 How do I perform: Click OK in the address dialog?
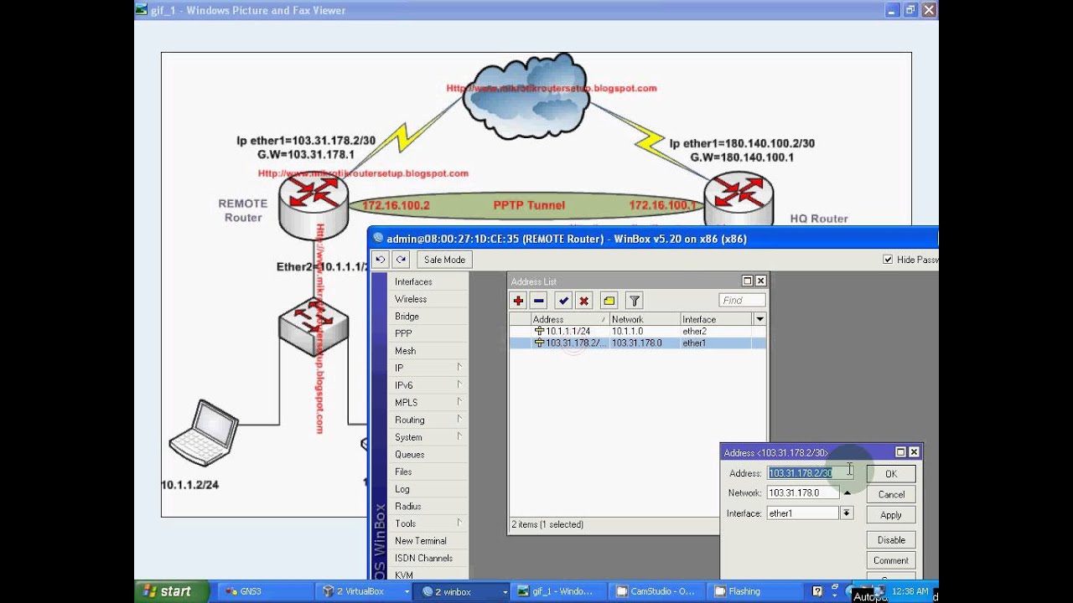pyautogui.click(x=891, y=474)
